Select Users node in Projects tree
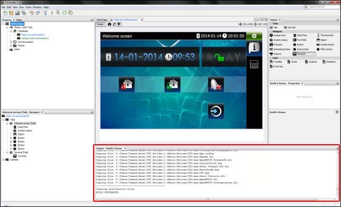The width and height of the screenshot is (341, 207). point(17,49)
